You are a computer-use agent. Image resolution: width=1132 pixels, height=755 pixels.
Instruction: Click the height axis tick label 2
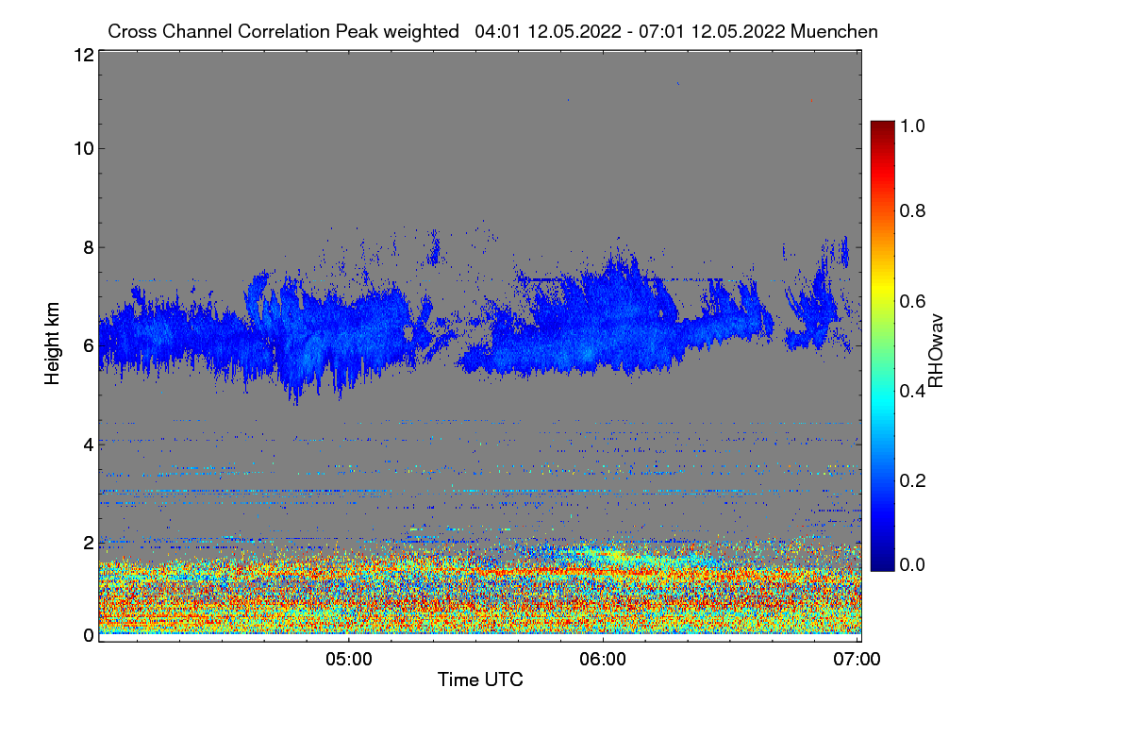coord(88,543)
